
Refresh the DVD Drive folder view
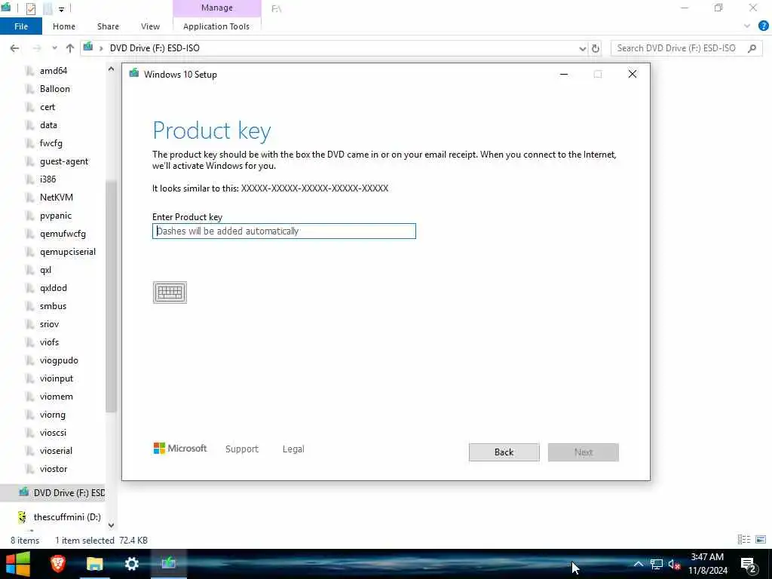(596, 48)
